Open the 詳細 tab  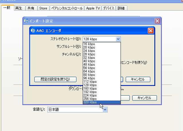pos(121,8)
